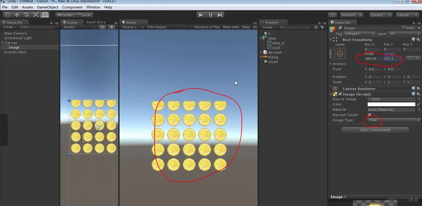
Task: Toggle Rect Transform raw edit mode R
Action: tap(417, 58)
